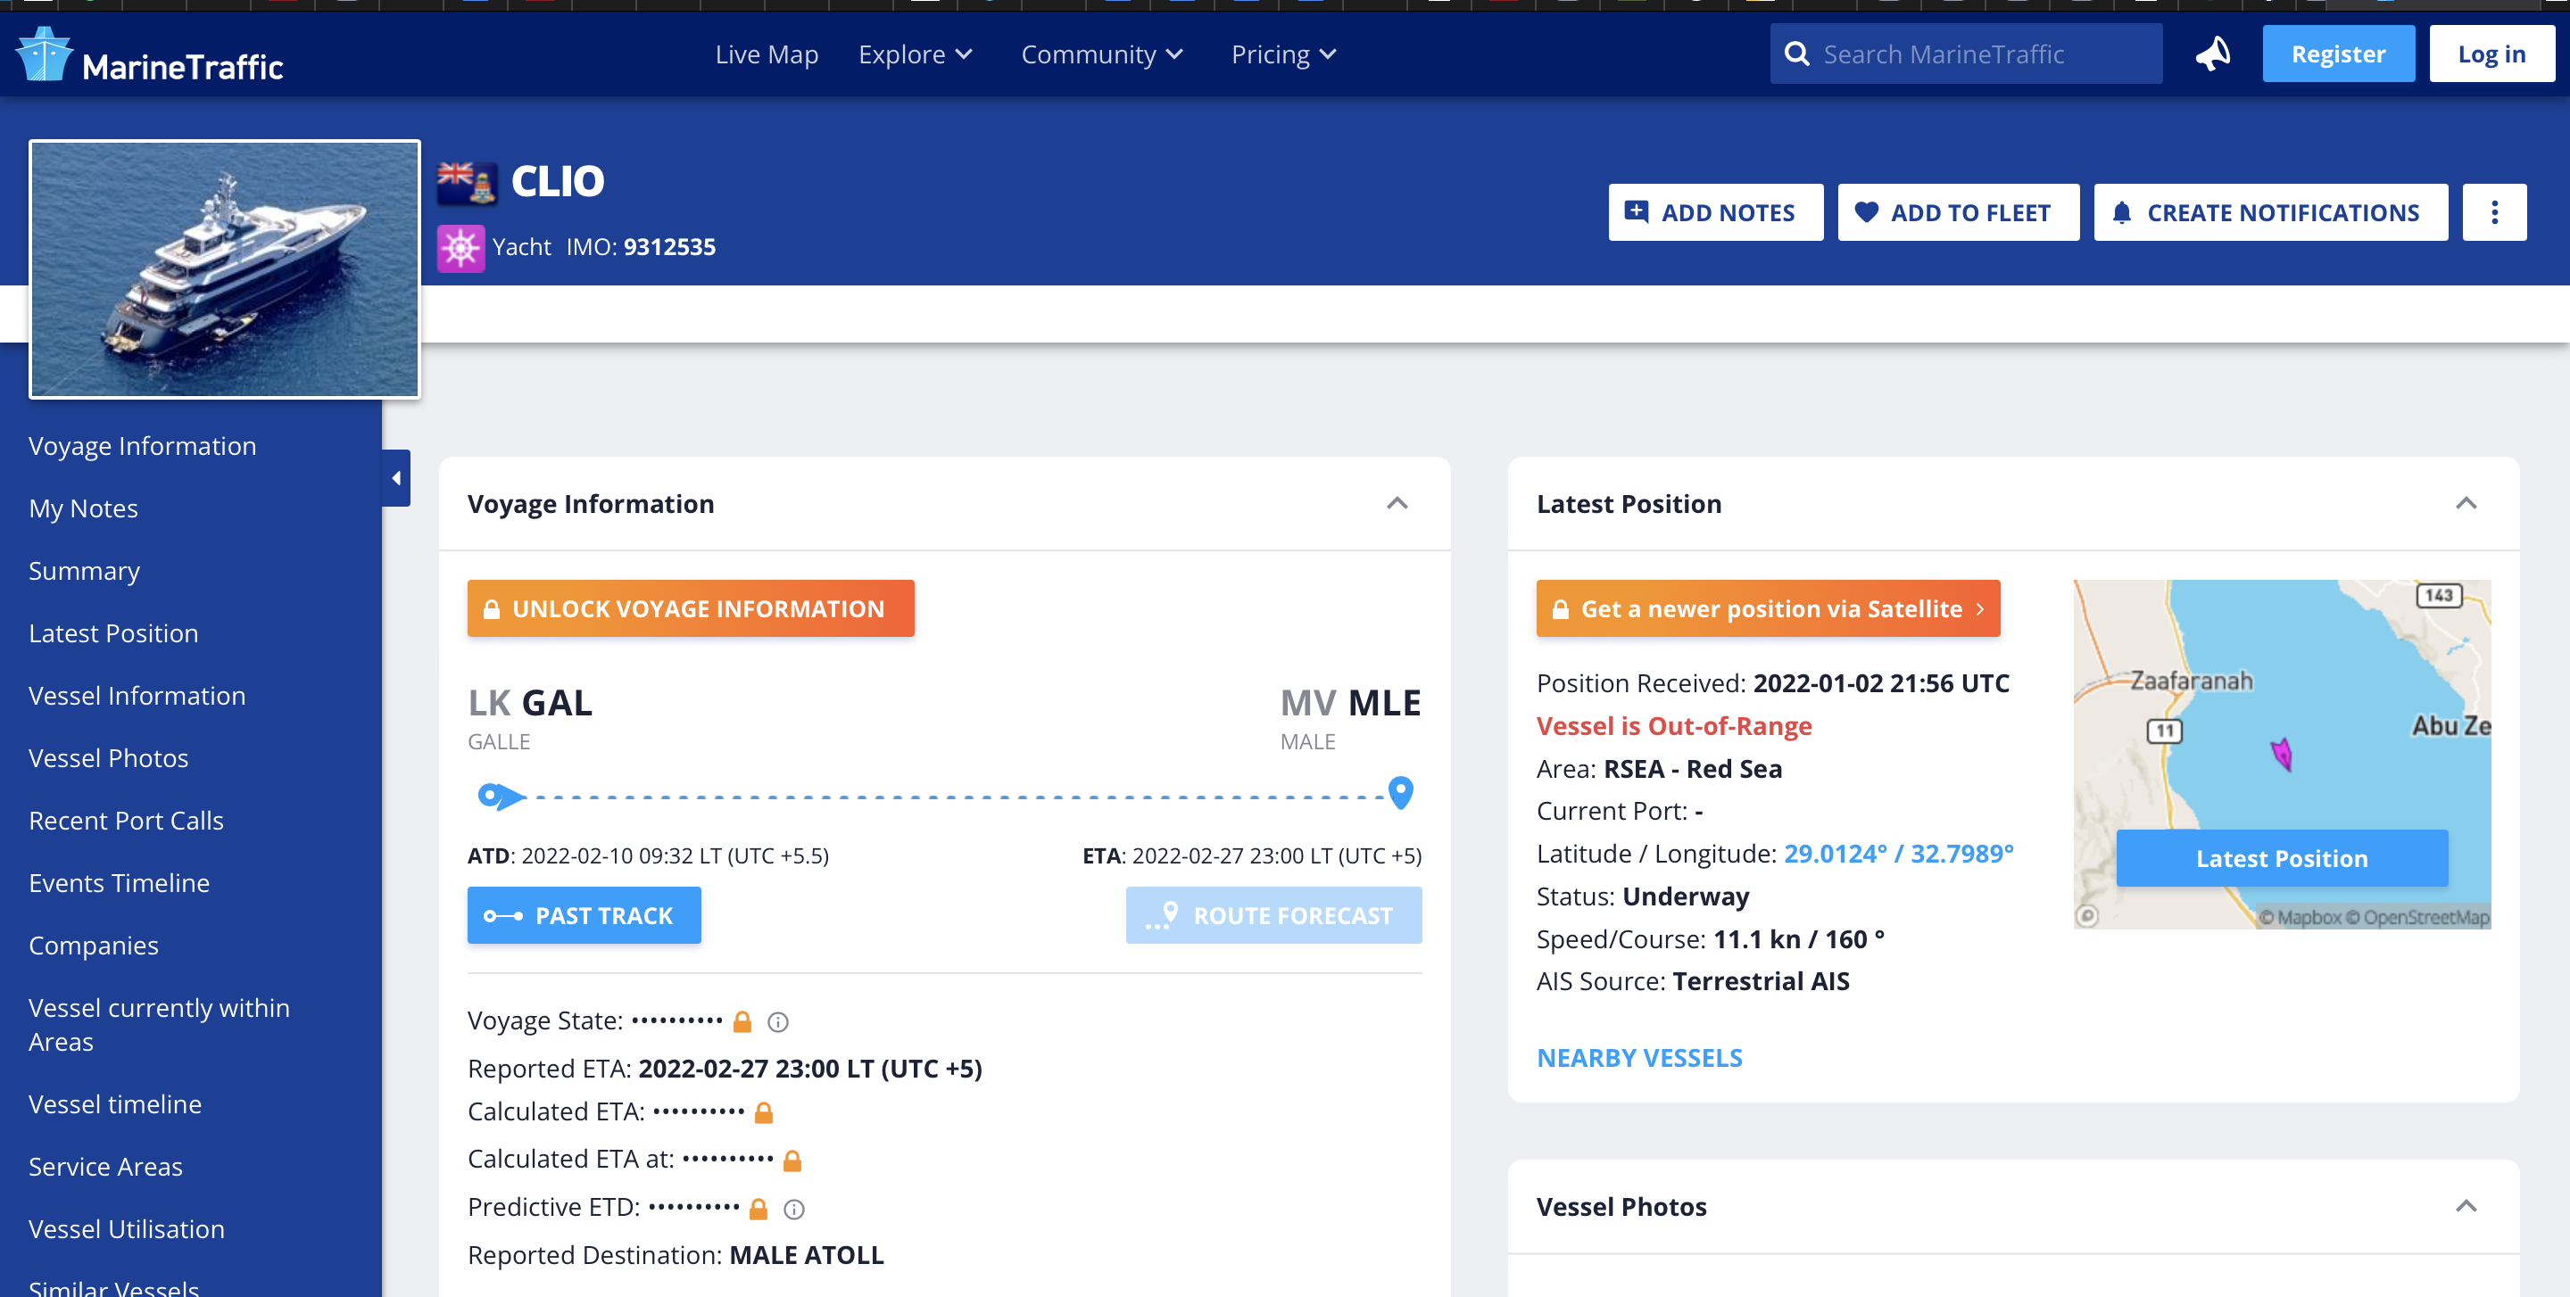Click the PAST TRACK button
This screenshot has width=2570, height=1297.
[x=584, y=915]
